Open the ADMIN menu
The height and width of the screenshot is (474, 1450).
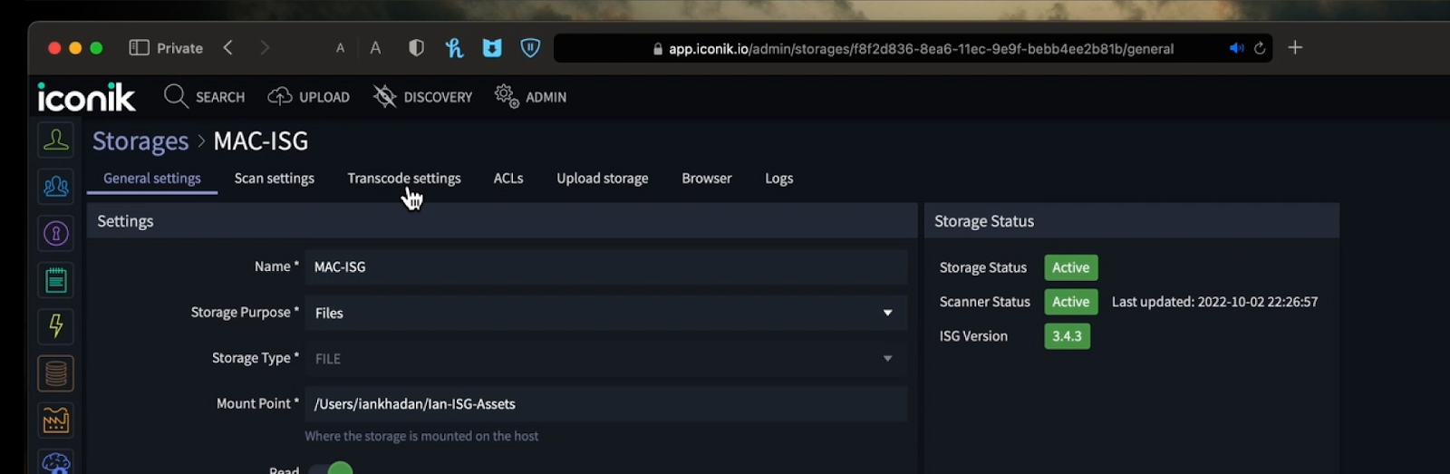pyautogui.click(x=530, y=97)
